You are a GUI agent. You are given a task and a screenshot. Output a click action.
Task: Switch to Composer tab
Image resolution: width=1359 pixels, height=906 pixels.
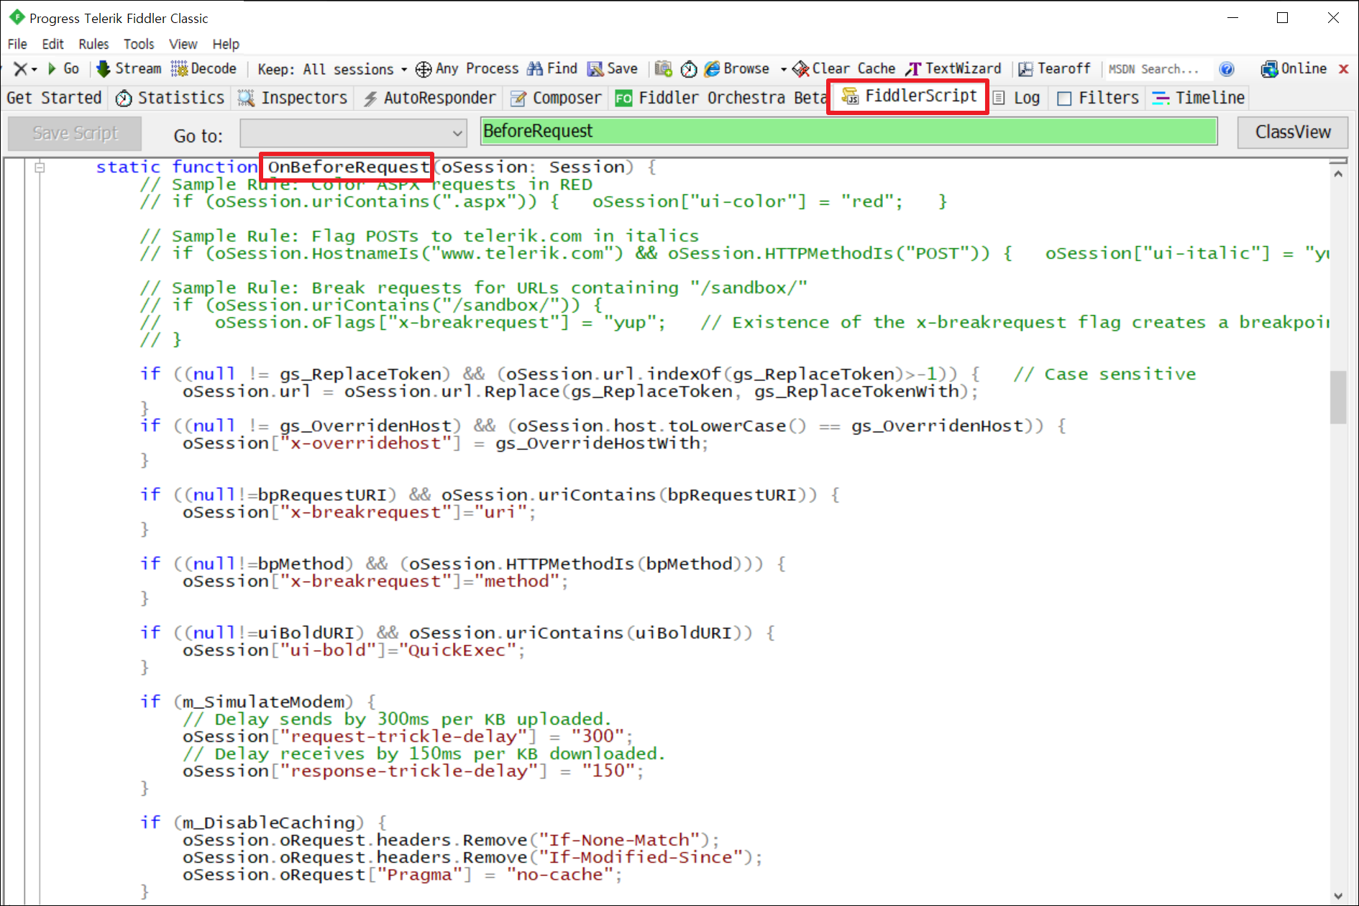pyautogui.click(x=556, y=98)
